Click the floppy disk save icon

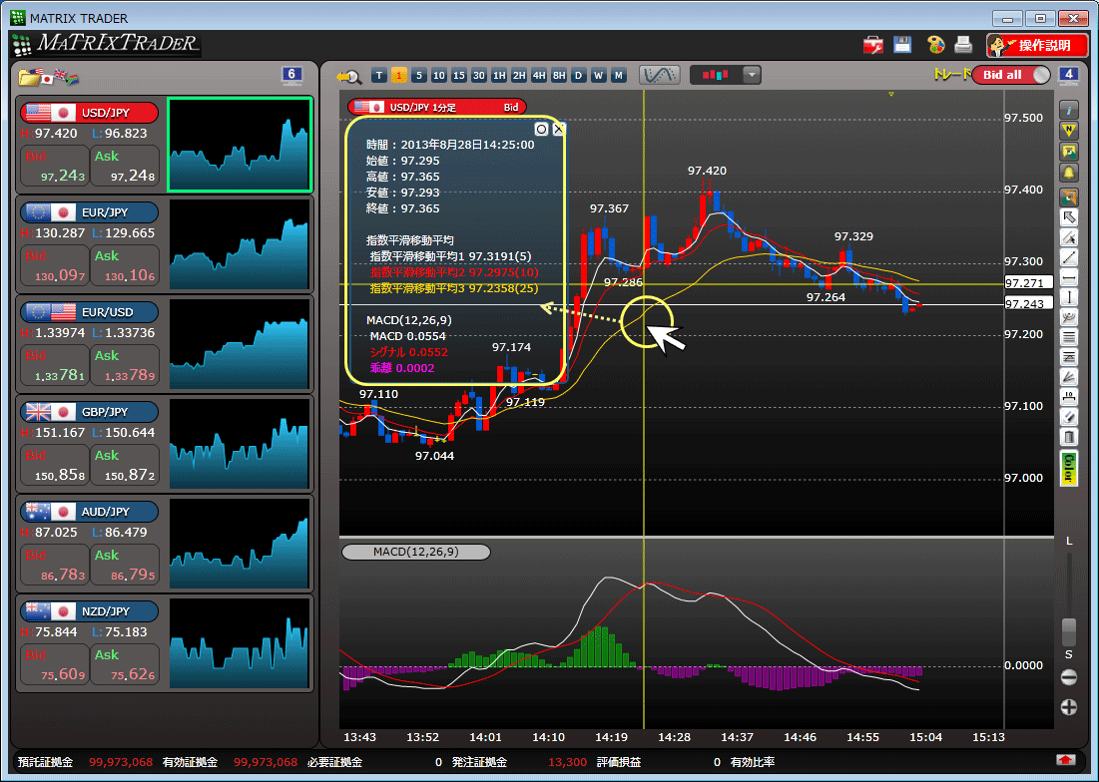(902, 46)
